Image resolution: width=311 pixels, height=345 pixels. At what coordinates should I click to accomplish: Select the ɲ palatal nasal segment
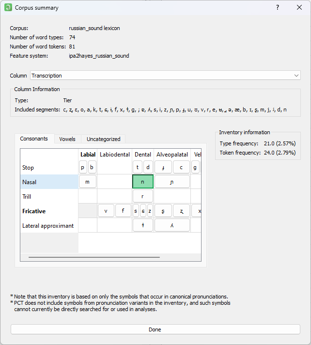click(x=172, y=182)
